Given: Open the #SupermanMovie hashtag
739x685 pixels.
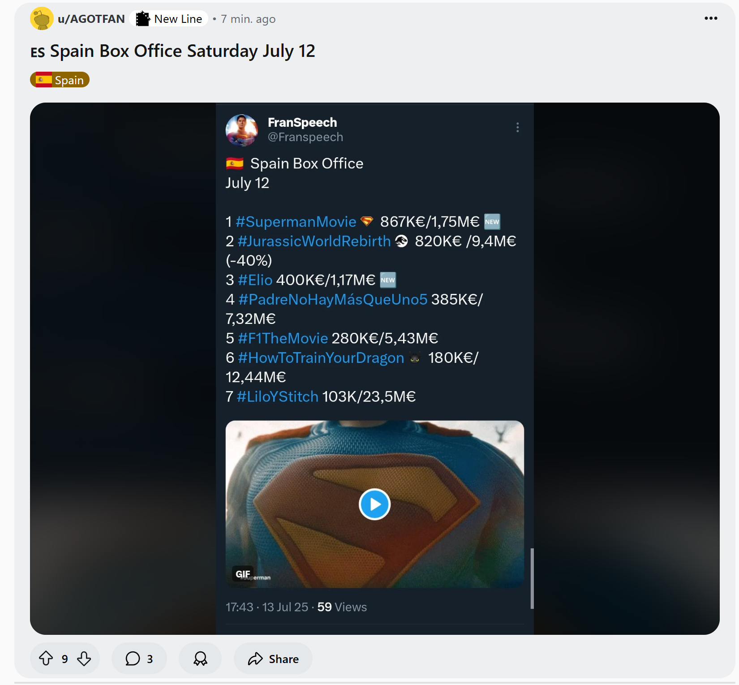Looking at the screenshot, I should 296,222.
